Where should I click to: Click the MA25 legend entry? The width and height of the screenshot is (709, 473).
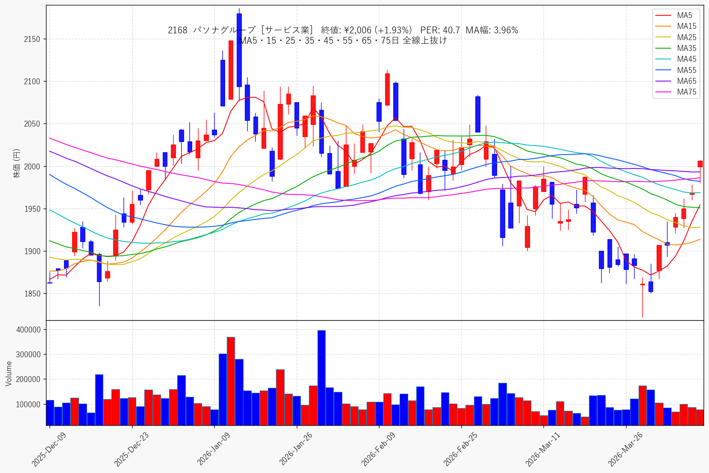[x=676, y=37]
